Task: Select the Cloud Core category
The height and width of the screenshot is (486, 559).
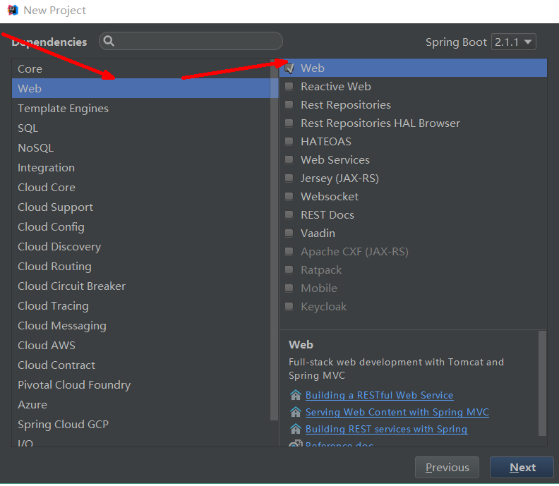Action: click(x=141, y=187)
